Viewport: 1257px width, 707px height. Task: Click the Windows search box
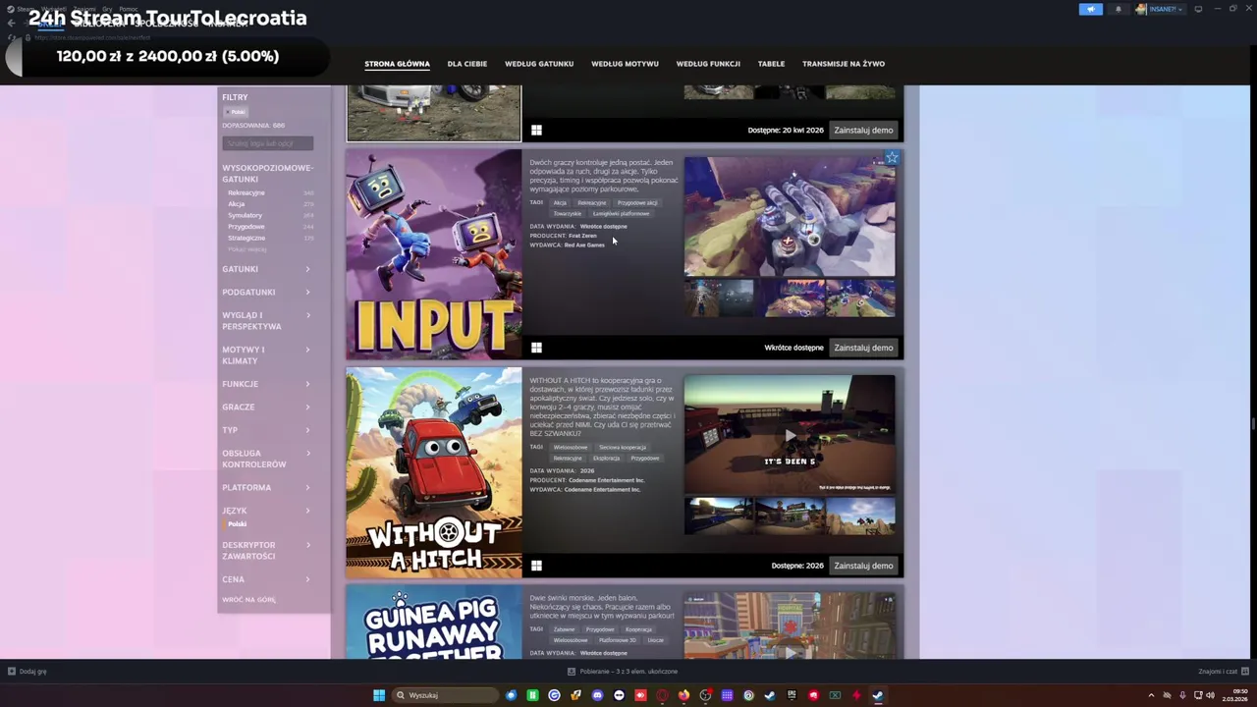[x=445, y=695]
